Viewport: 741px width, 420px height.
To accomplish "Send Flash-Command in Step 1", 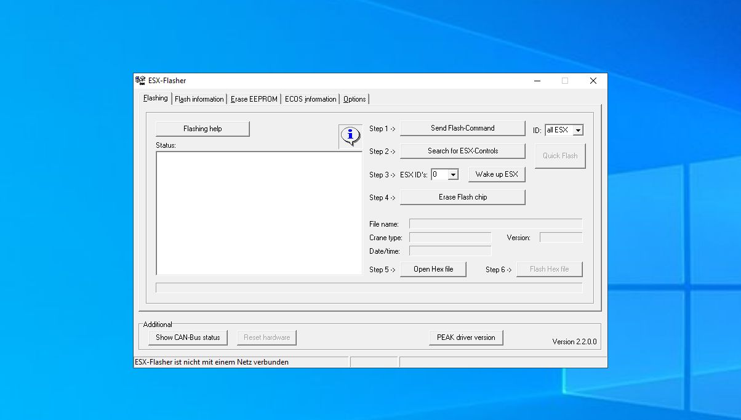I will click(462, 128).
